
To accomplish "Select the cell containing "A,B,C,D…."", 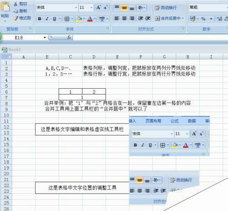I will pos(58,68).
